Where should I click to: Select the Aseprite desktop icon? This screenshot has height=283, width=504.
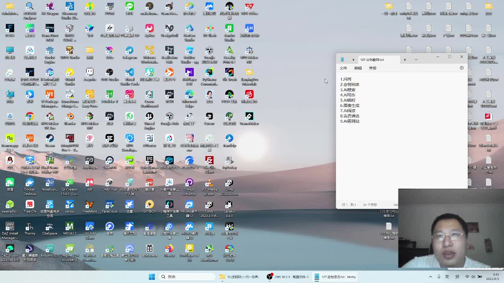click(90, 75)
